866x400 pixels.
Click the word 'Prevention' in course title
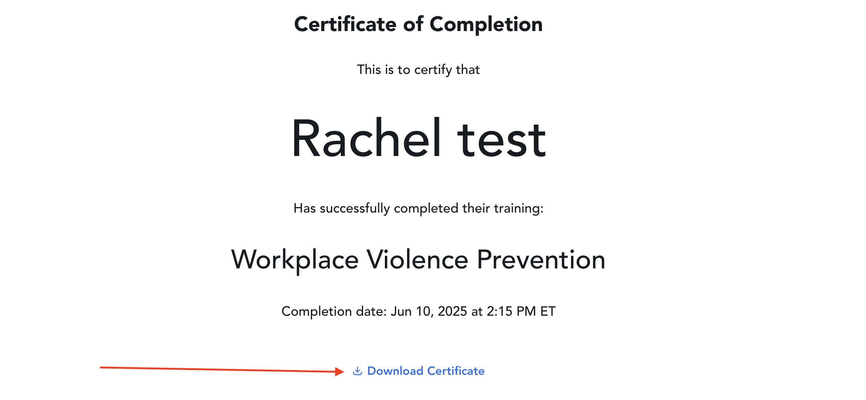541,260
